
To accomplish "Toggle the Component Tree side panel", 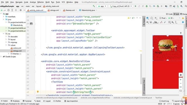I will [x=144, y=87].
